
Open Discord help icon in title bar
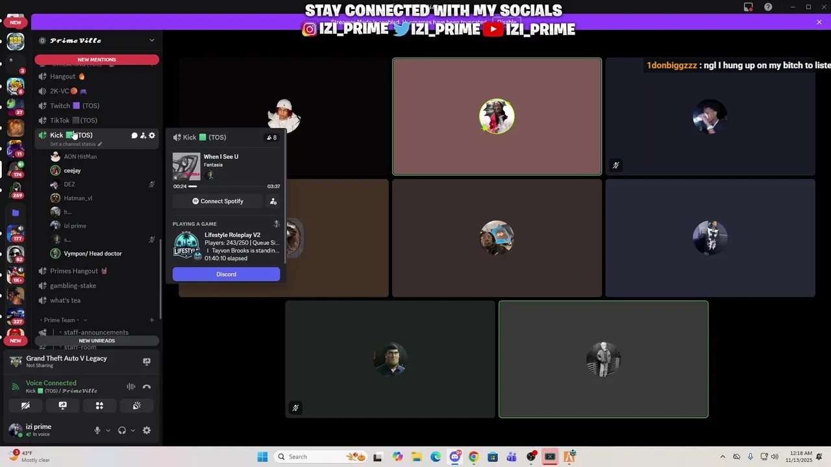768,7
